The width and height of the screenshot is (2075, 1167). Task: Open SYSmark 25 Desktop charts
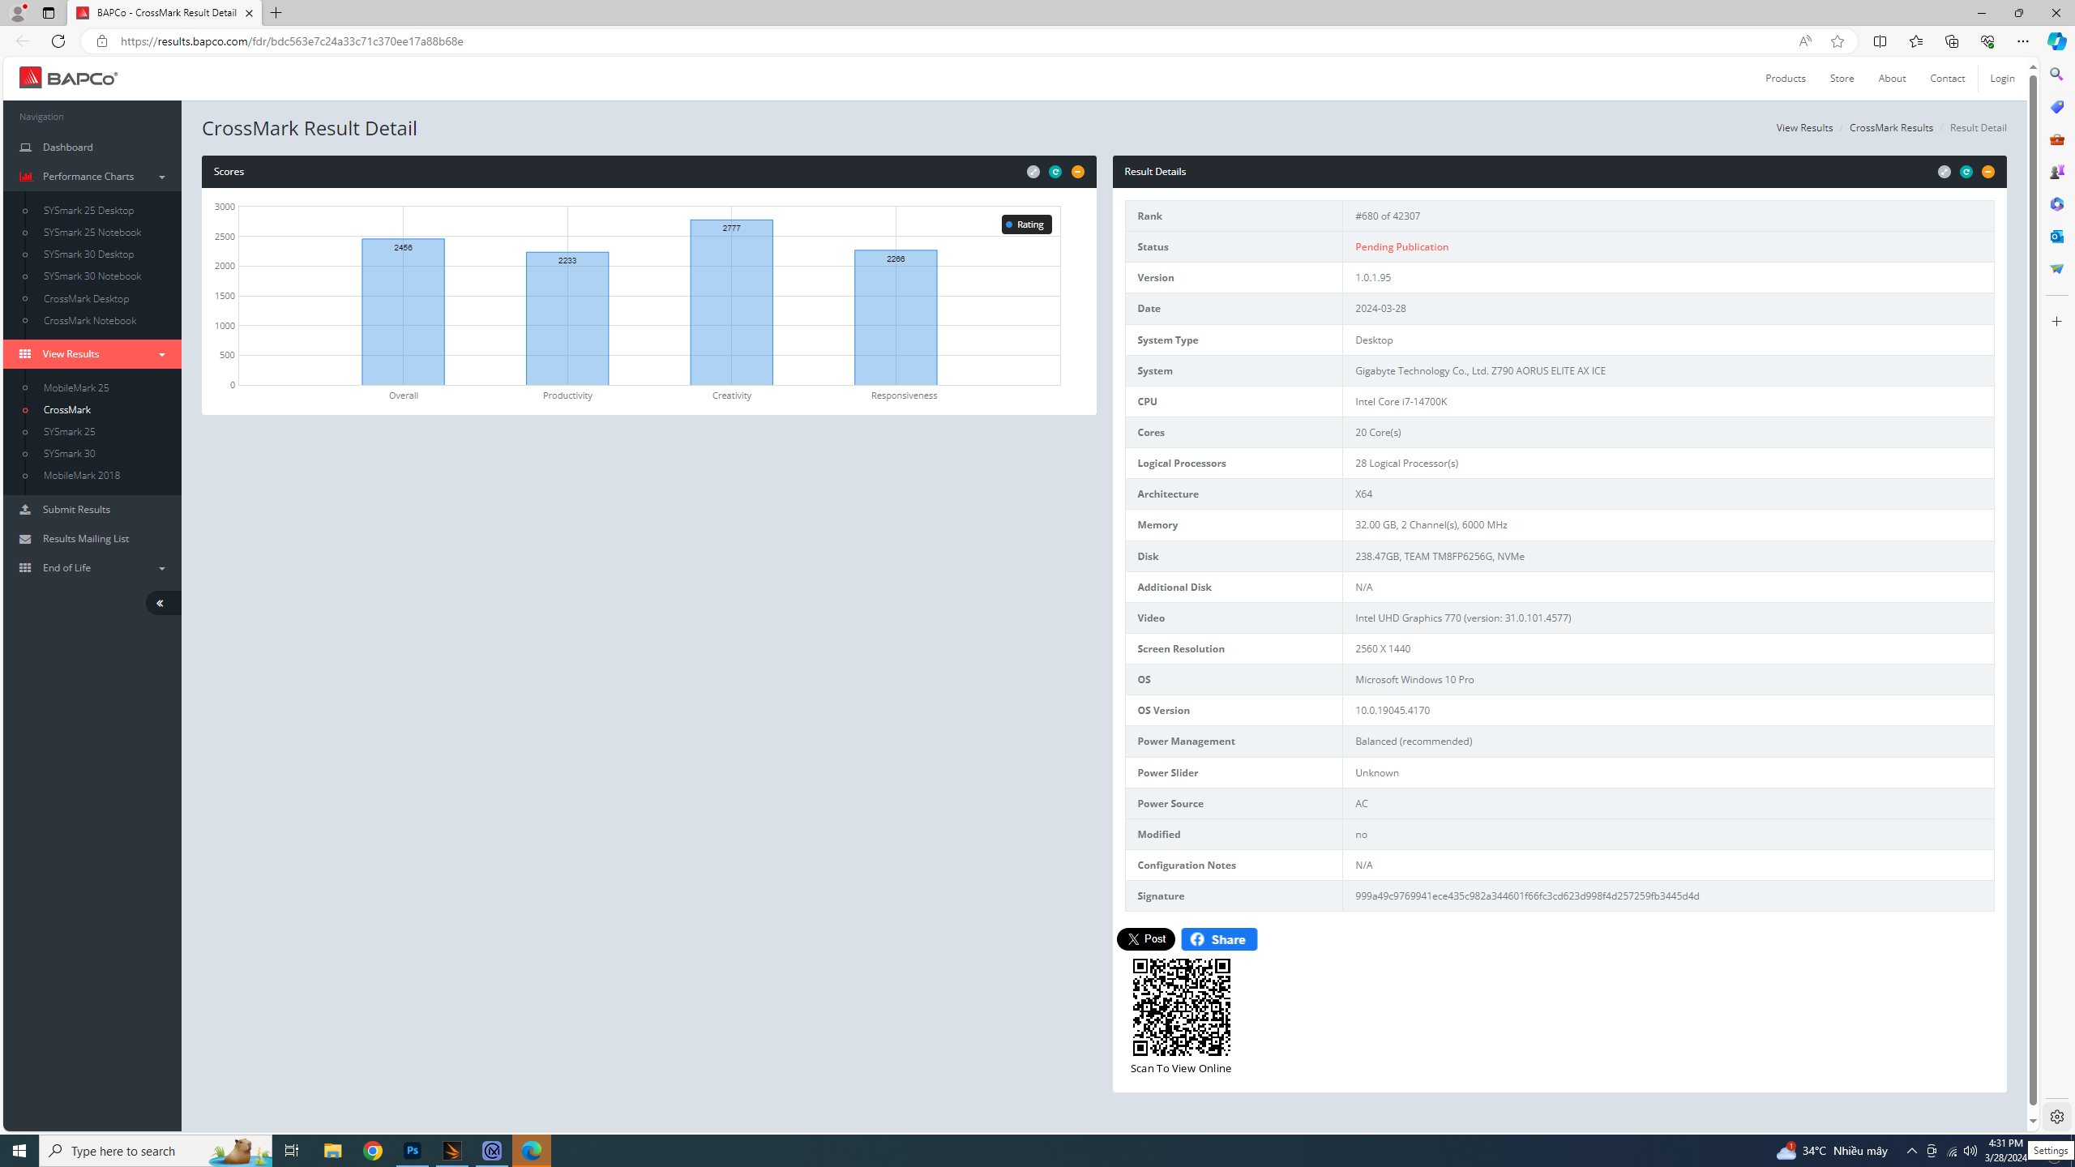pos(88,210)
